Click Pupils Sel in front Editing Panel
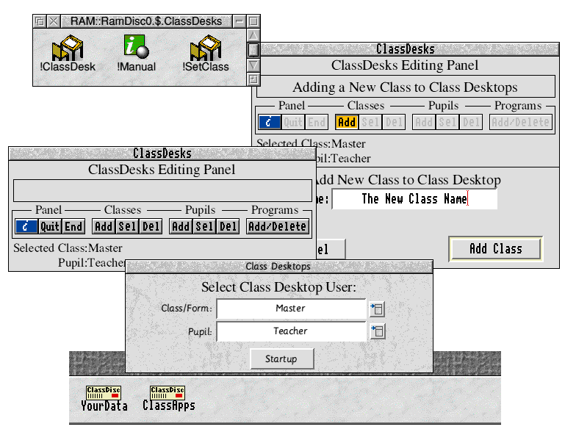The height and width of the screenshot is (429, 565). click(x=205, y=226)
